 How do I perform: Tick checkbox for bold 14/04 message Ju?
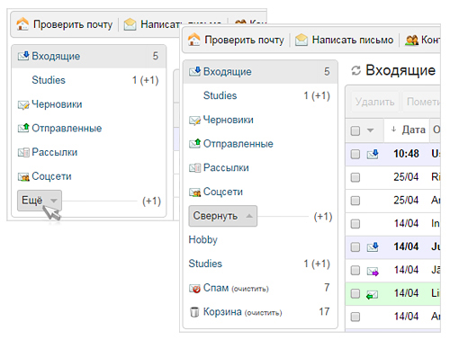pos(355,247)
